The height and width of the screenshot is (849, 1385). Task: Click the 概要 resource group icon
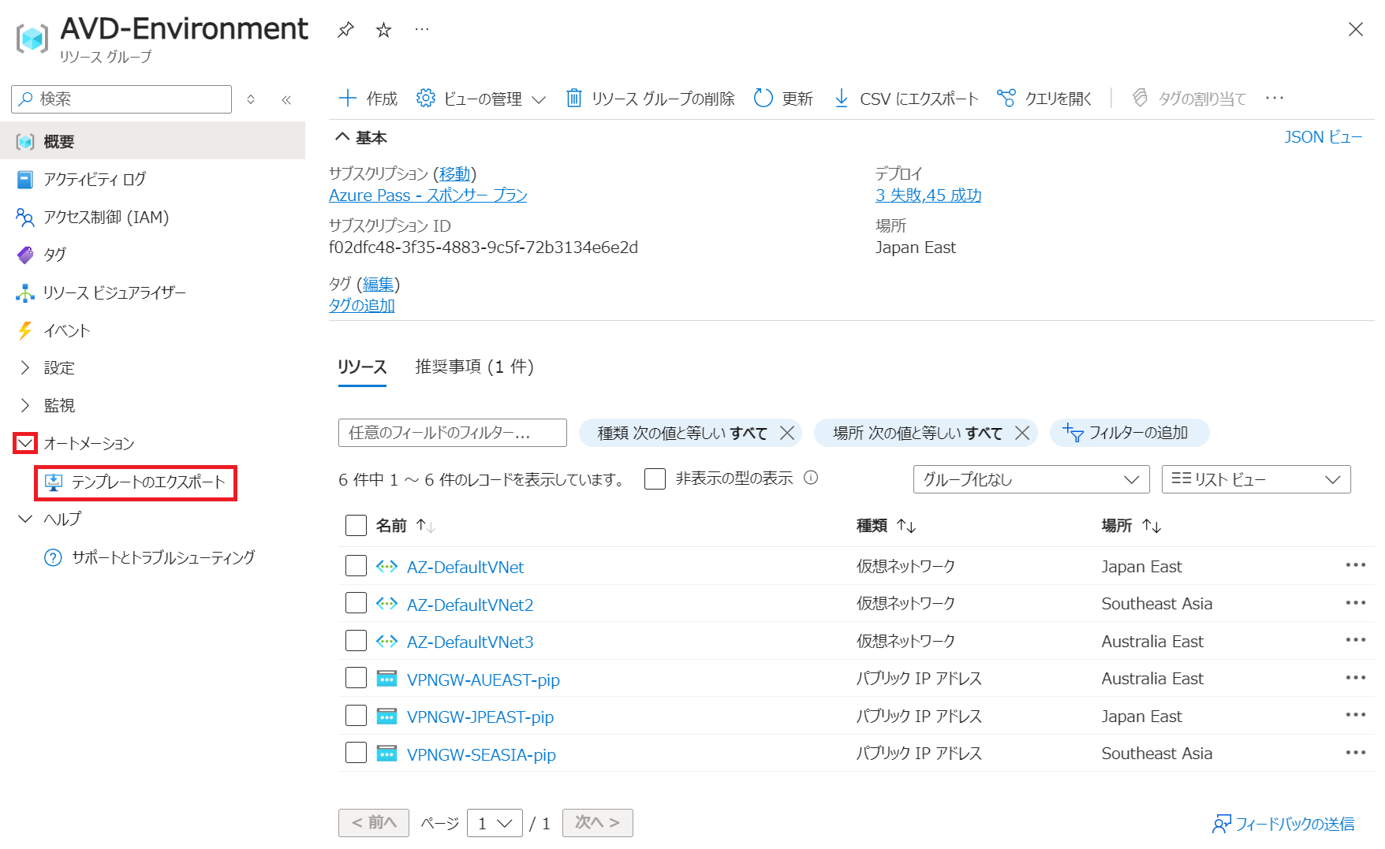click(x=25, y=142)
